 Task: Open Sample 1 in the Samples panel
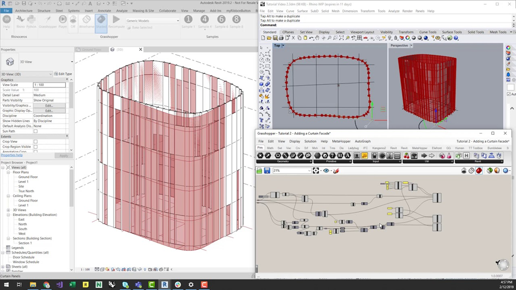click(x=188, y=22)
